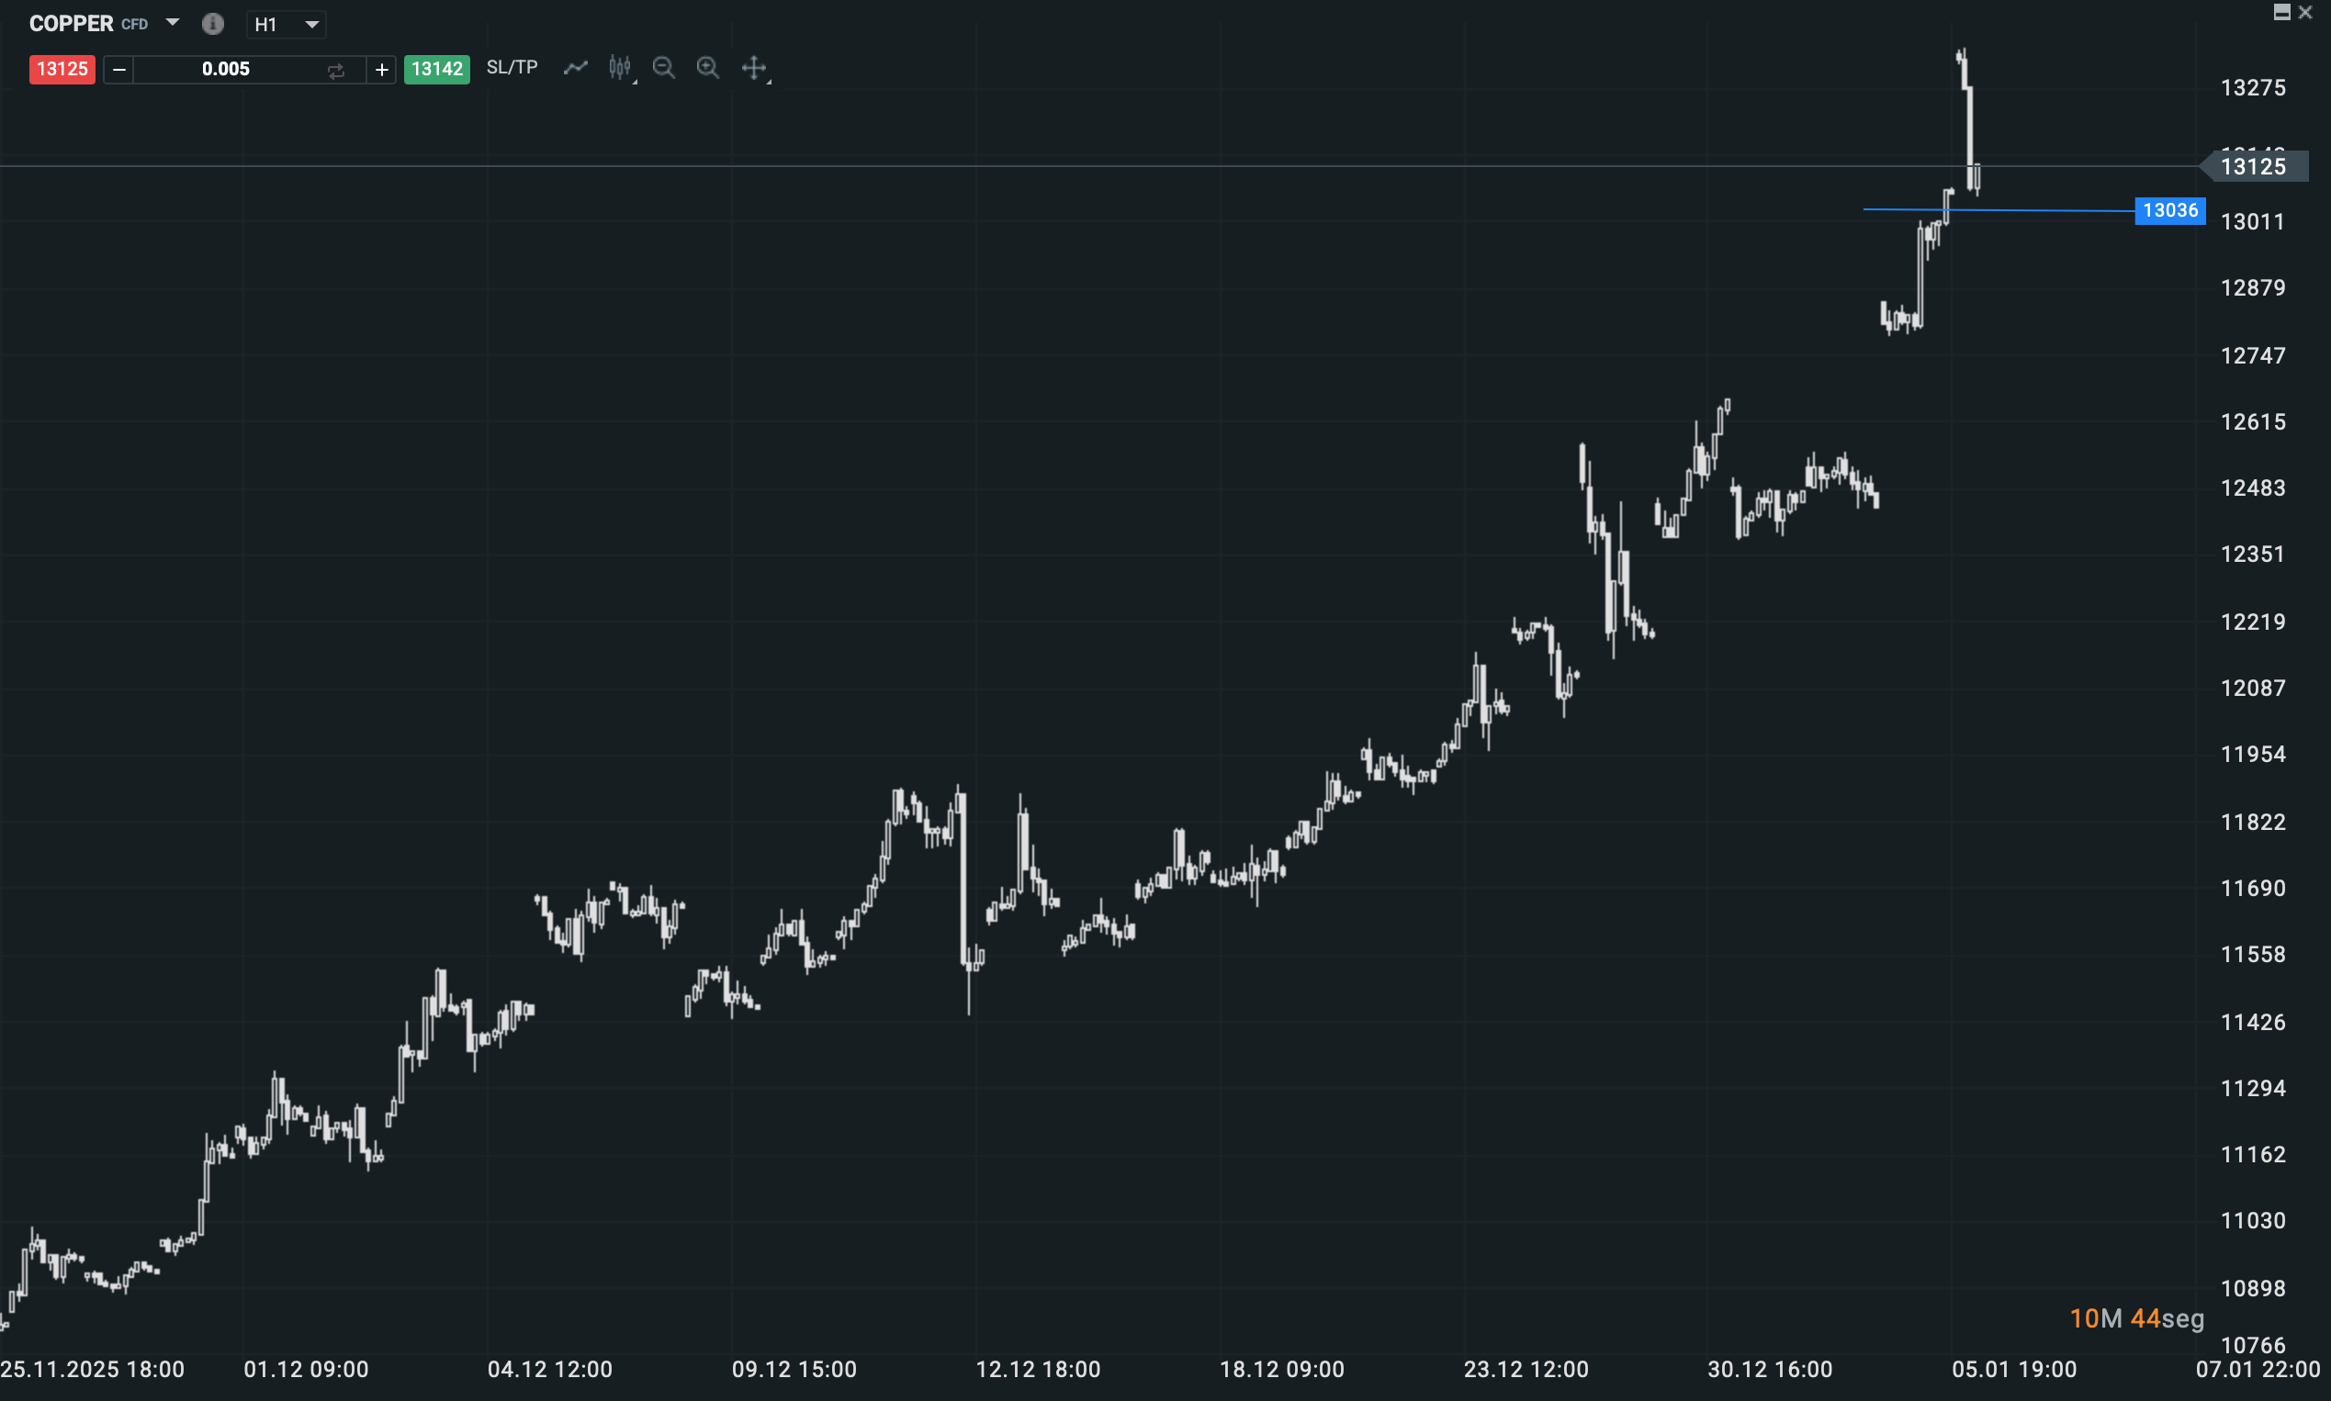Open the H1 timeframe dropdown
The height and width of the screenshot is (1401, 2331).
coord(287,25)
